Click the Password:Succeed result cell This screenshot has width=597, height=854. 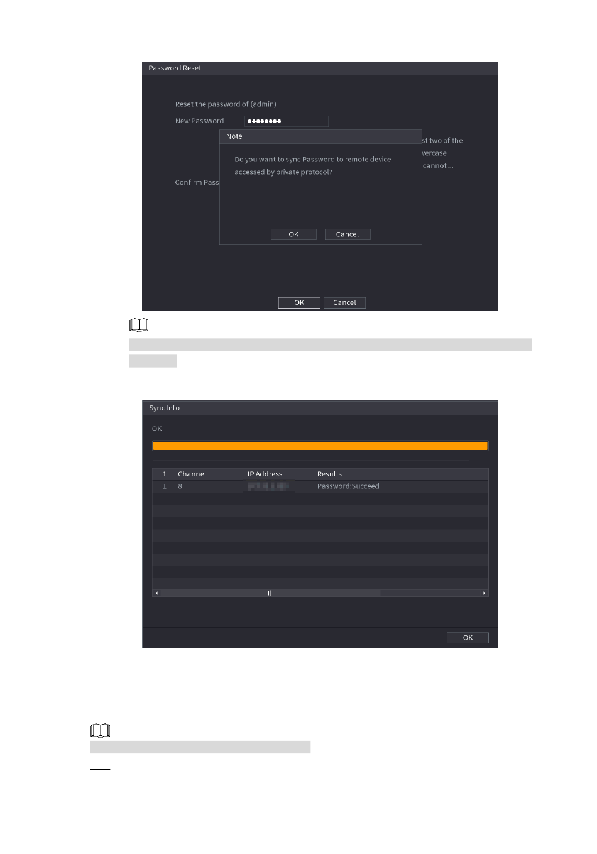pyautogui.click(x=348, y=486)
